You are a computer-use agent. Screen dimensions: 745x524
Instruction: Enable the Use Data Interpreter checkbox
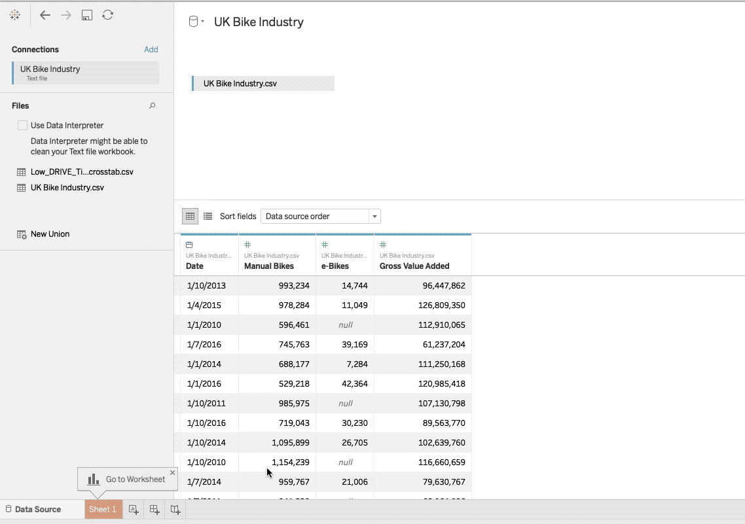click(x=22, y=126)
